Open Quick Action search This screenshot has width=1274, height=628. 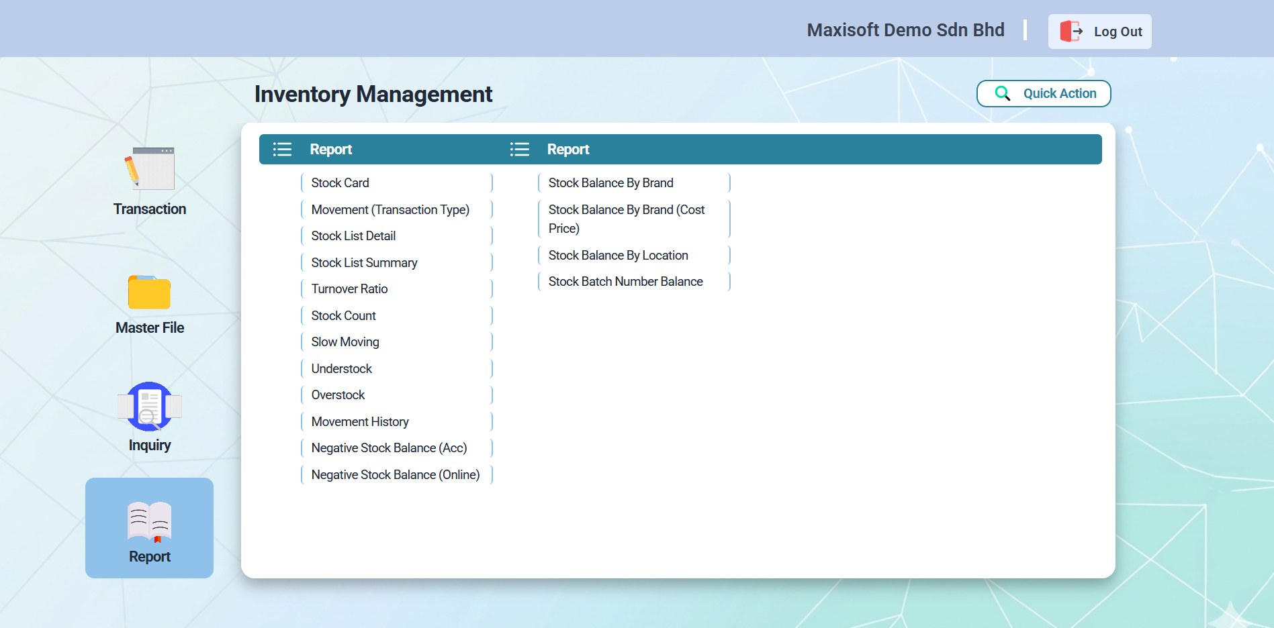(1043, 93)
